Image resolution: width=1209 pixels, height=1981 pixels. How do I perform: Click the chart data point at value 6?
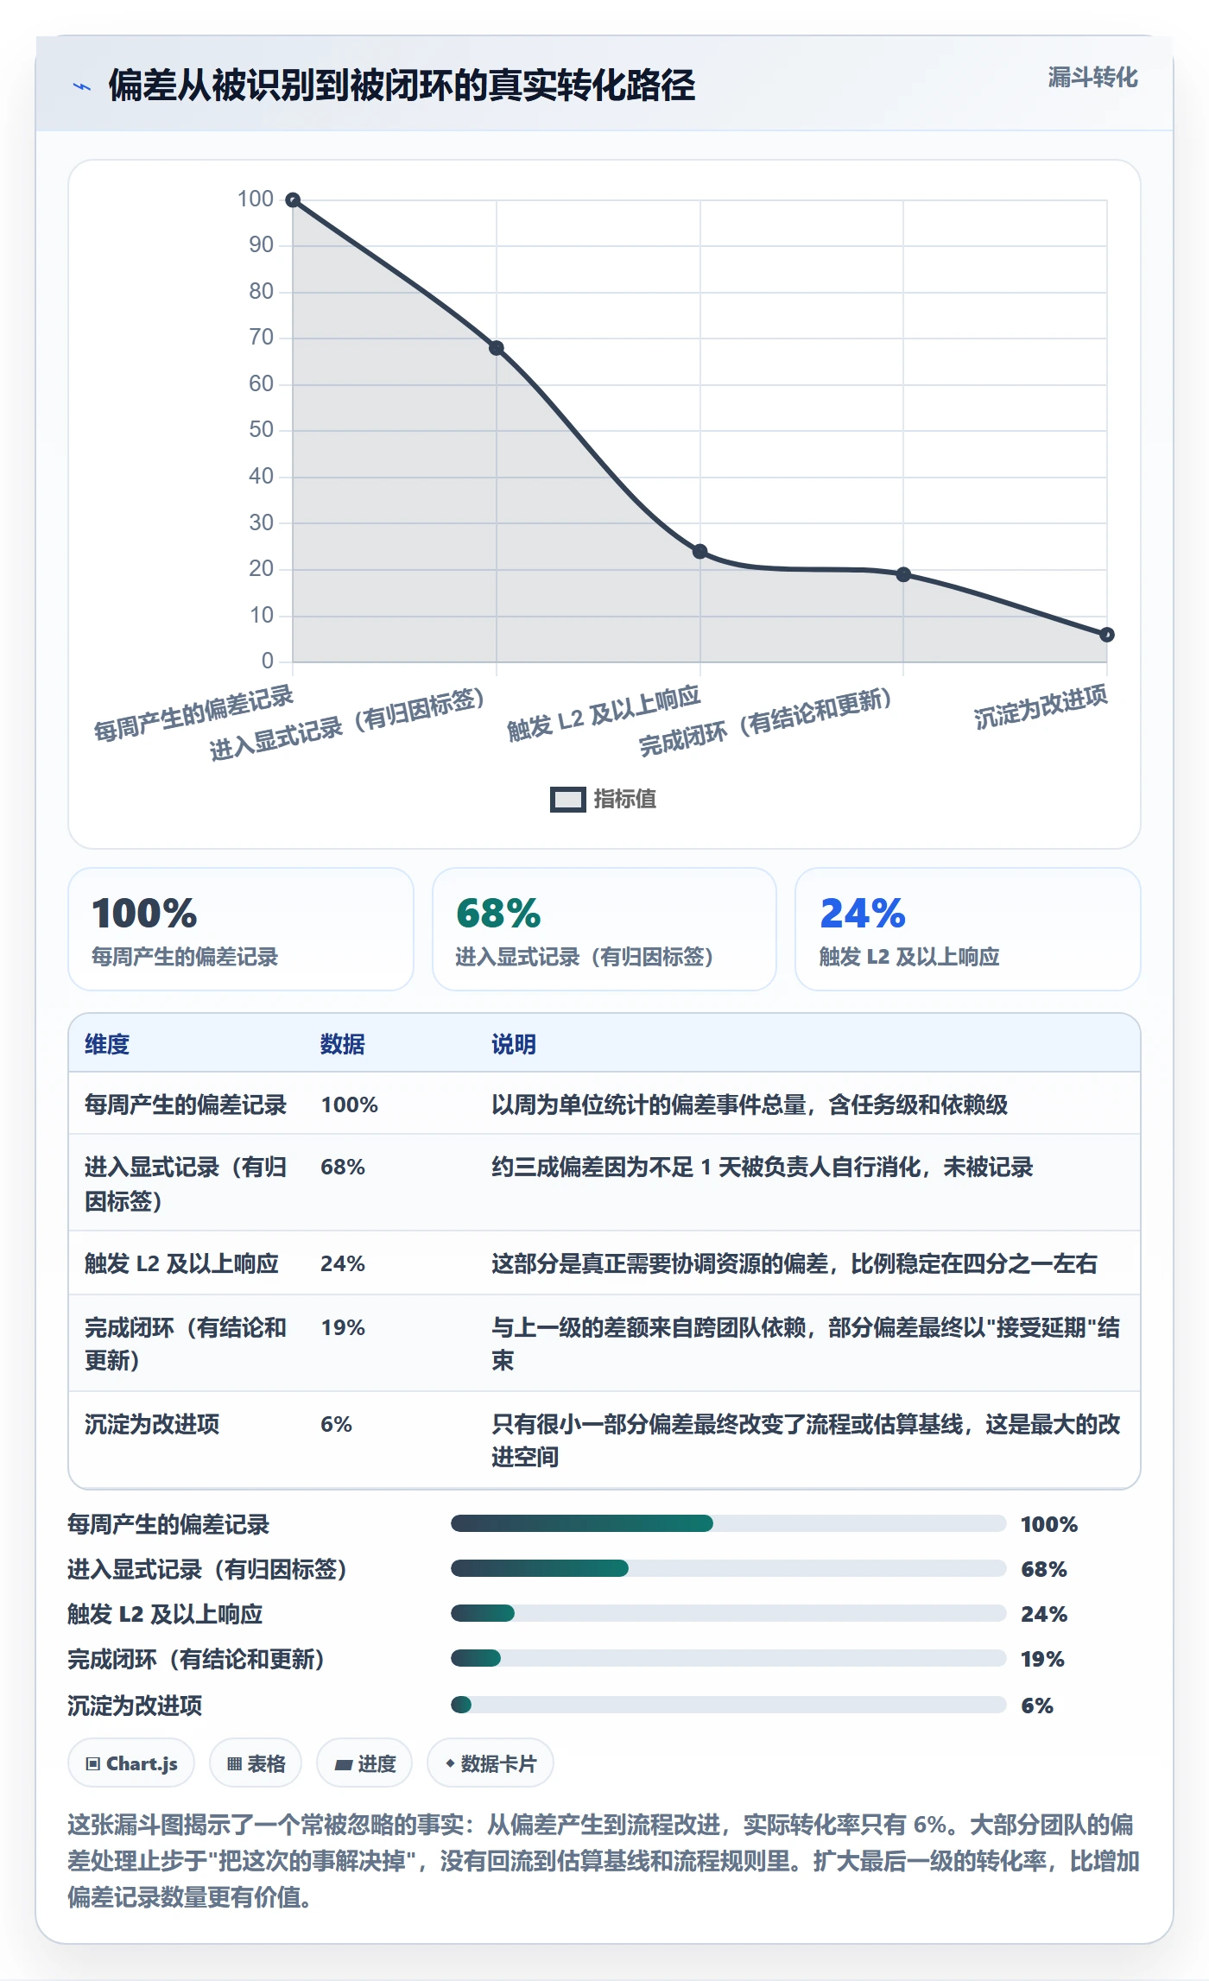(1107, 635)
